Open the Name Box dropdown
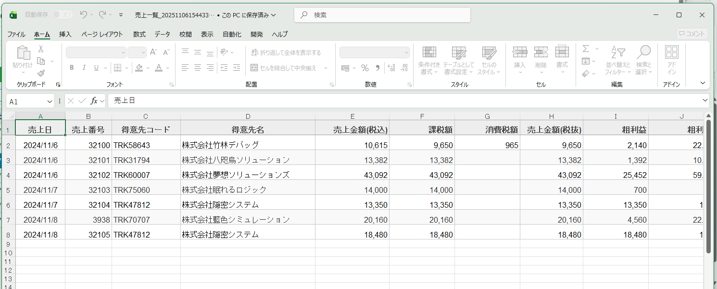The height and width of the screenshot is (289, 717). click(x=50, y=101)
